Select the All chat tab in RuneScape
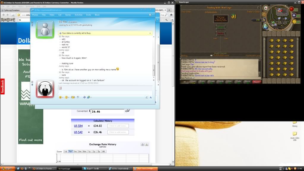304x171 pixels. (x=185, y=82)
